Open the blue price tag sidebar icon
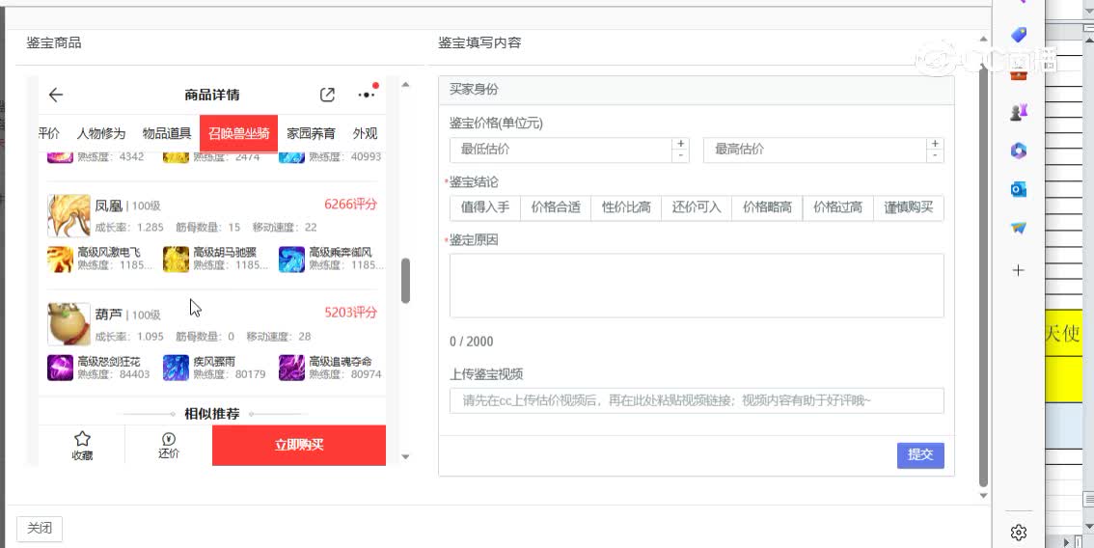The height and width of the screenshot is (548, 1094). point(1019,34)
